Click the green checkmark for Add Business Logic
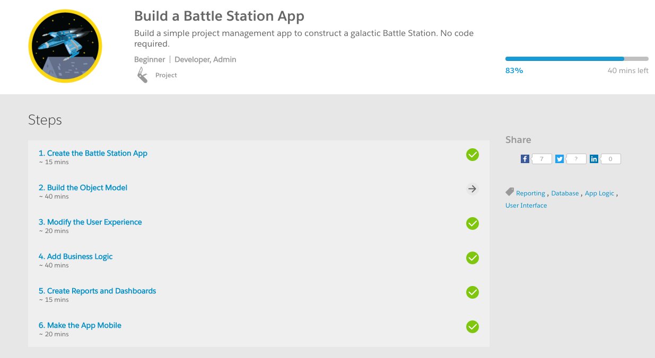Screen dimensions: 655x358 (472, 258)
